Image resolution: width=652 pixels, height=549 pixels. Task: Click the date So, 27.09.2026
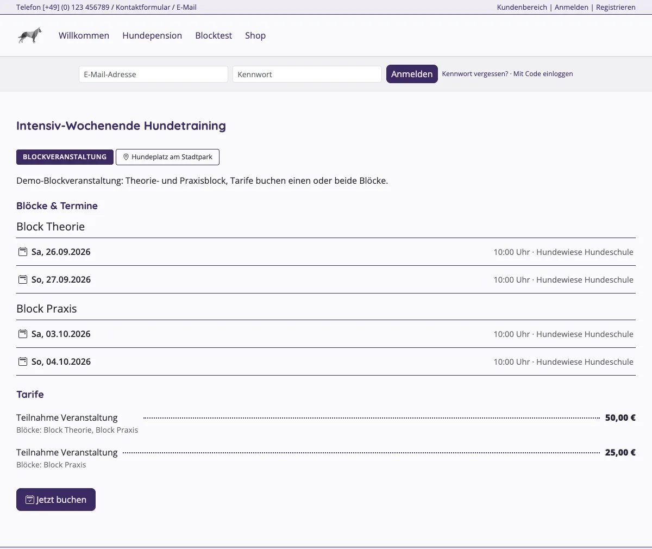point(61,279)
